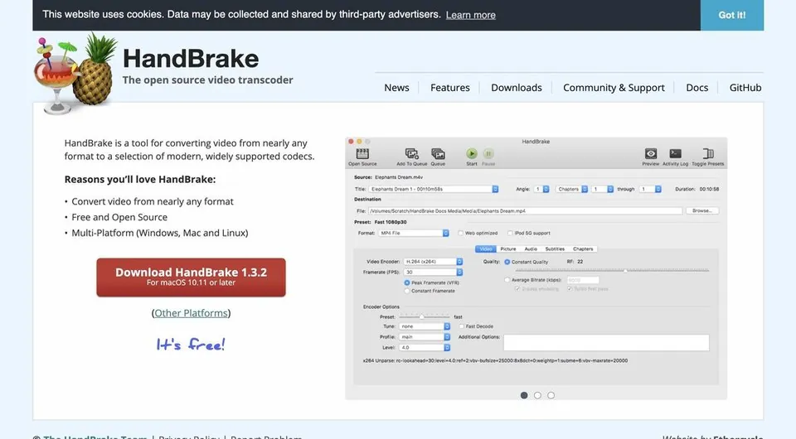
Task: Open the Preview eye icon
Action: pos(650,153)
